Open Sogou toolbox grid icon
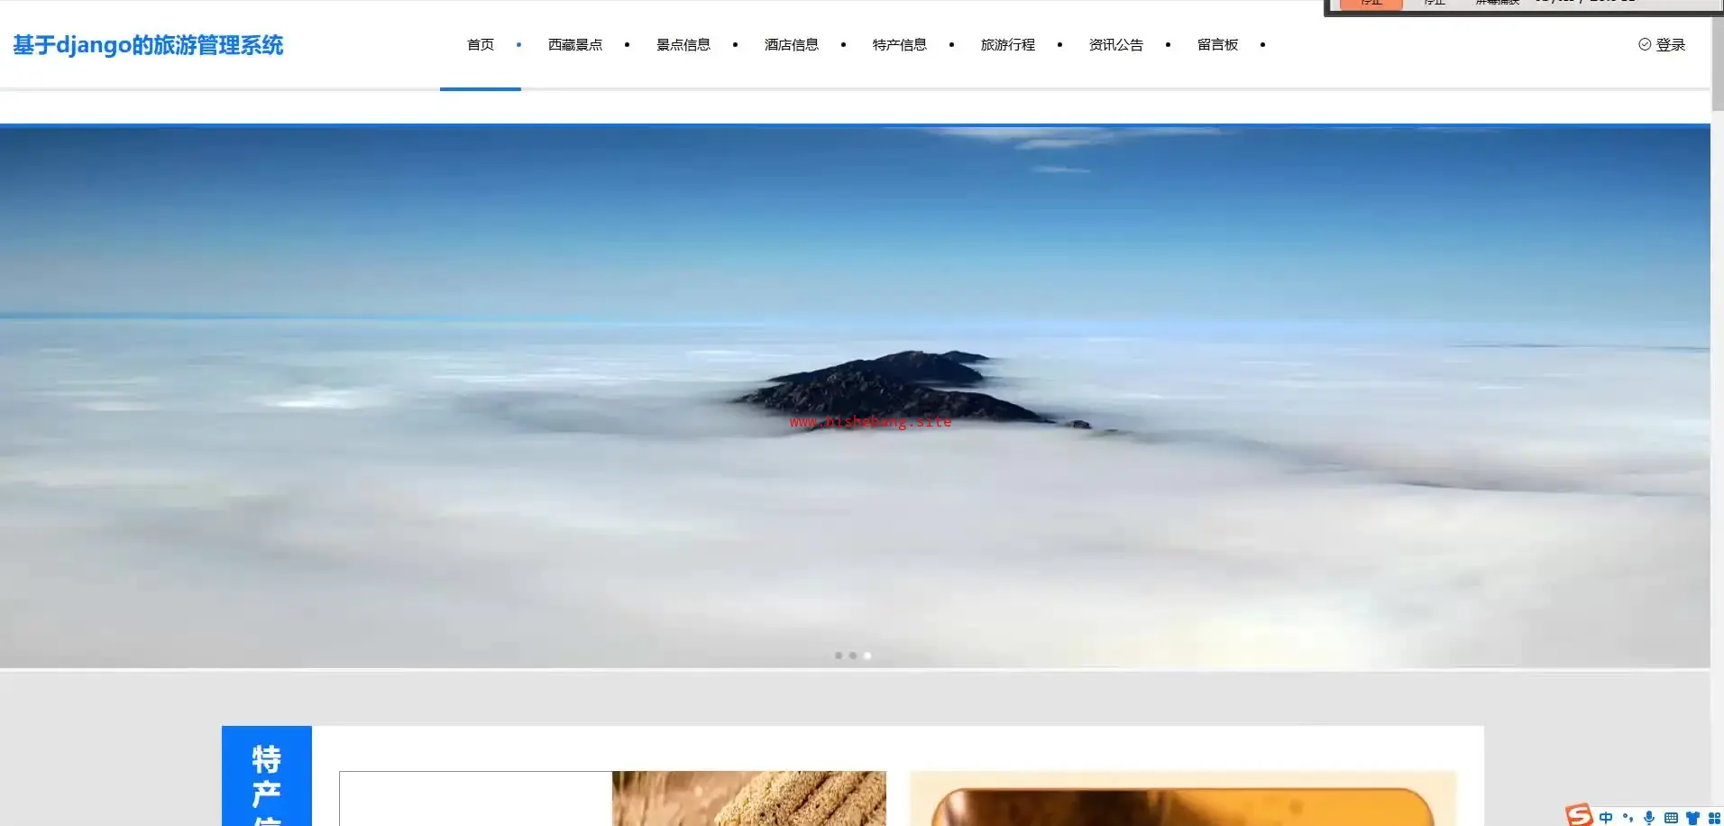This screenshot has height=826, width=1724. pyautogui.click(x=1714, y=818)
